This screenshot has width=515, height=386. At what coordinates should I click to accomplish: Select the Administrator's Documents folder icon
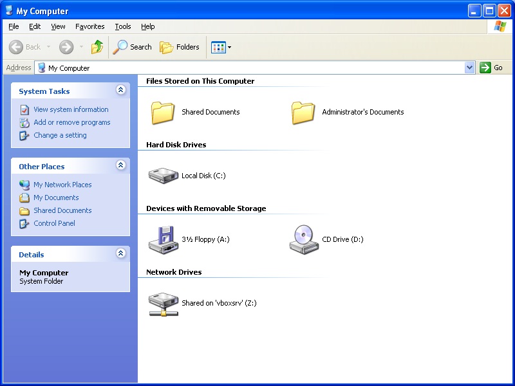click(x=303, y=113)
